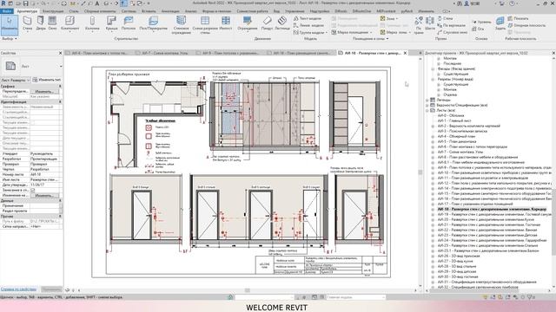Select the По грани opening tool

(419, 25)
